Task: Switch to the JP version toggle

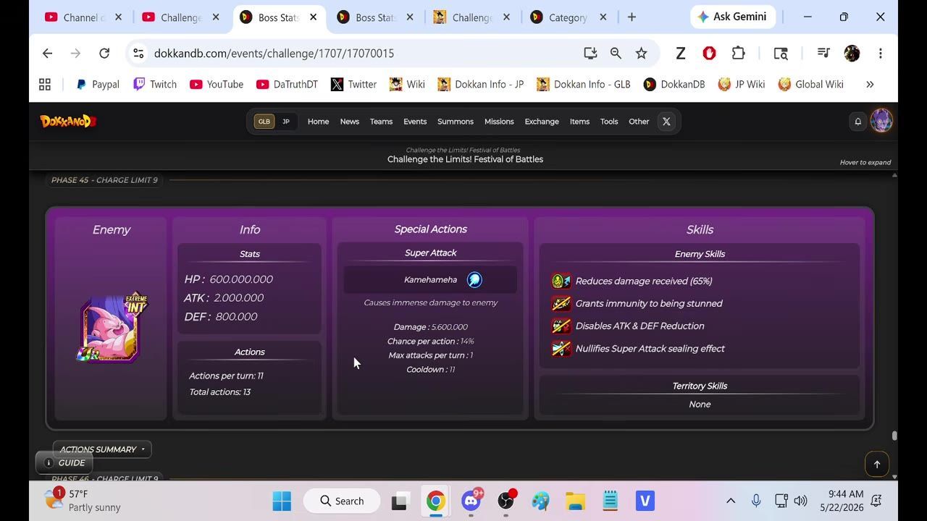Action: click(285, 122)
